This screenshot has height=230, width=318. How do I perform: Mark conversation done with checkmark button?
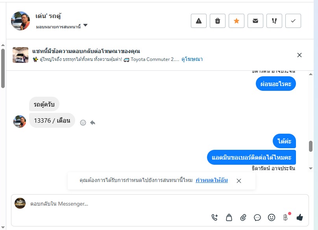tap(293, 21)
